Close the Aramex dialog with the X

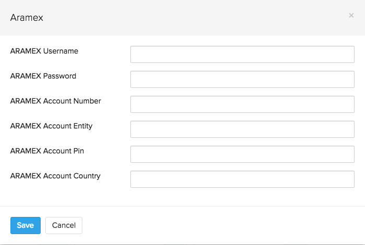[x=351, y=16]
